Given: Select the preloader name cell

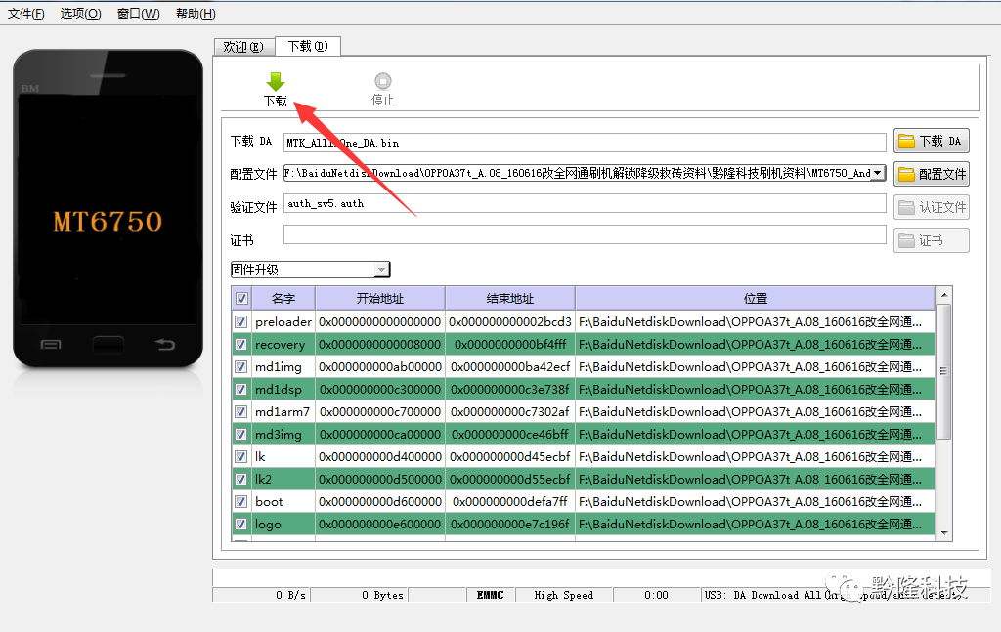Looking at the screenshot, I should click(283, 322).
